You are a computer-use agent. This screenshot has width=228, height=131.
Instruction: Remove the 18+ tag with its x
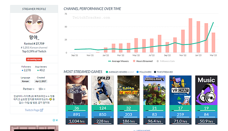(44, 89)
